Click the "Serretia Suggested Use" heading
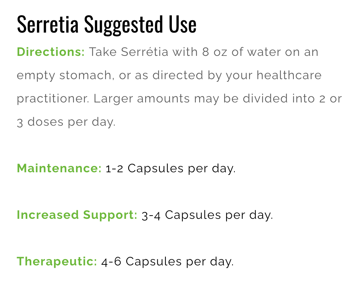 point(107,24)
